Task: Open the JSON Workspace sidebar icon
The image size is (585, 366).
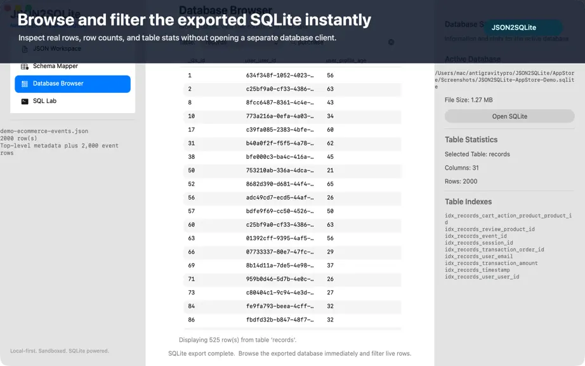Action: (x=25, y=49)
